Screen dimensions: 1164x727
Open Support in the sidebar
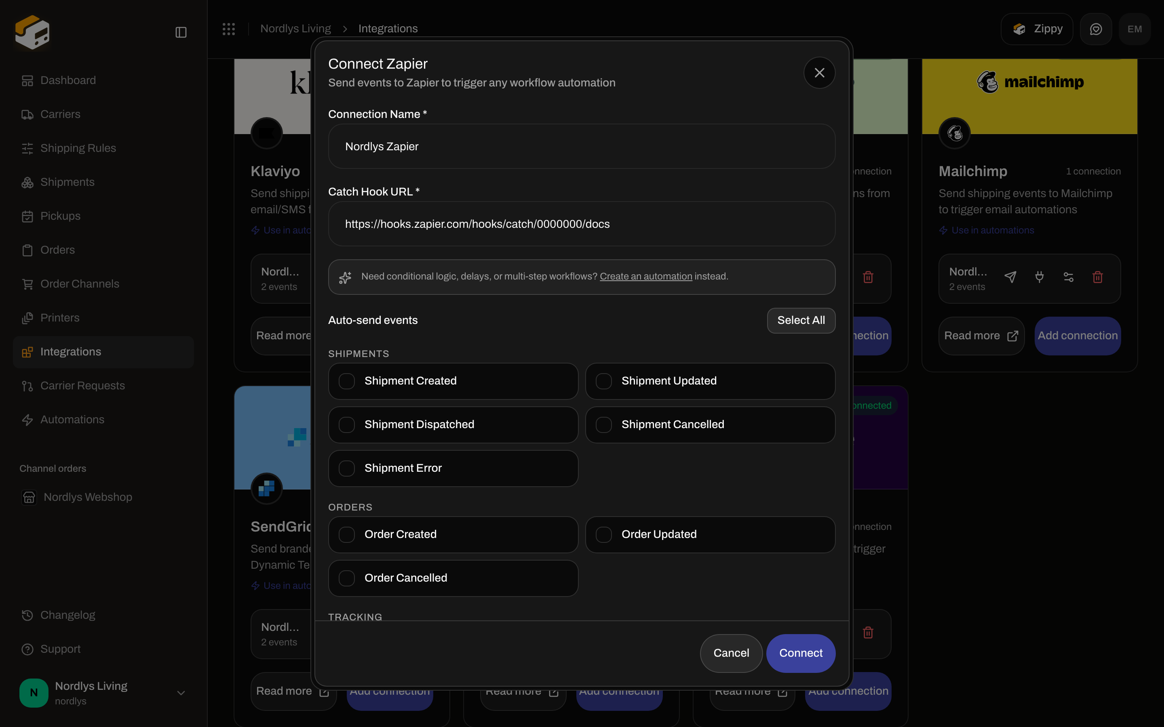[103, 649]
